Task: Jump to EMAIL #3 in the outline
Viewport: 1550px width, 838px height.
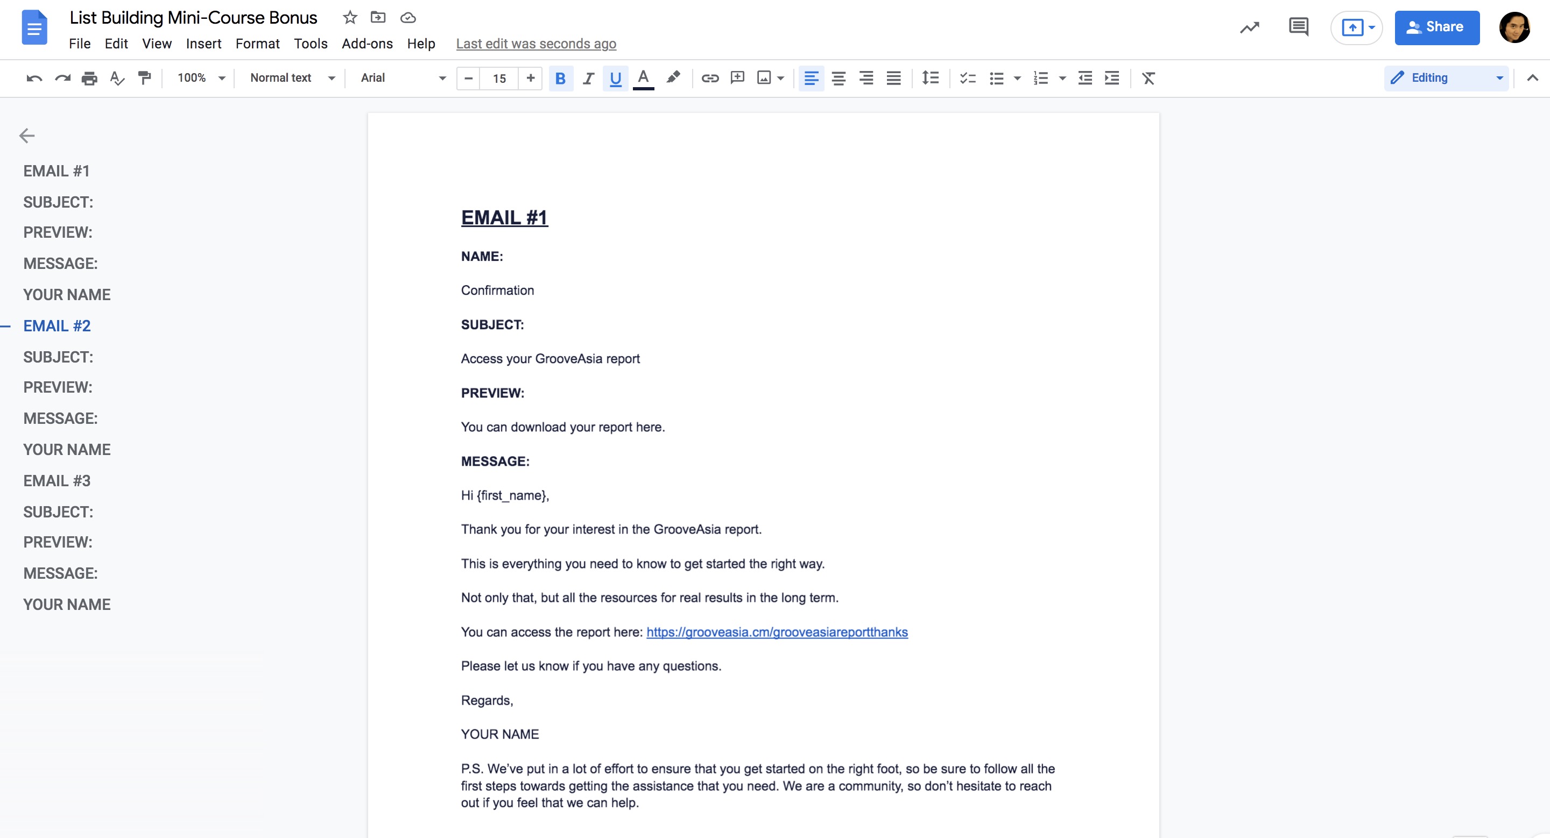Action: click(57, 481)
